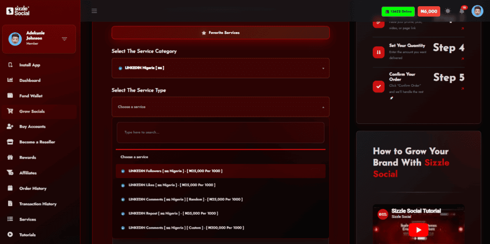Click the YouTube channel avatar
Viewport: 490px width, 244px height.
[x=383, y=214]
